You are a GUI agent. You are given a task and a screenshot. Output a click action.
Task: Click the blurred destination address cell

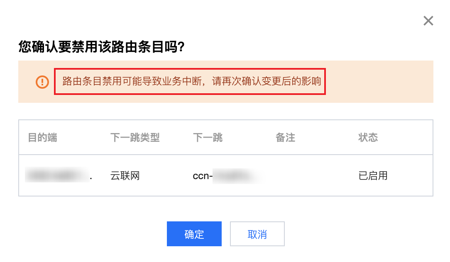tap(57, 175)
